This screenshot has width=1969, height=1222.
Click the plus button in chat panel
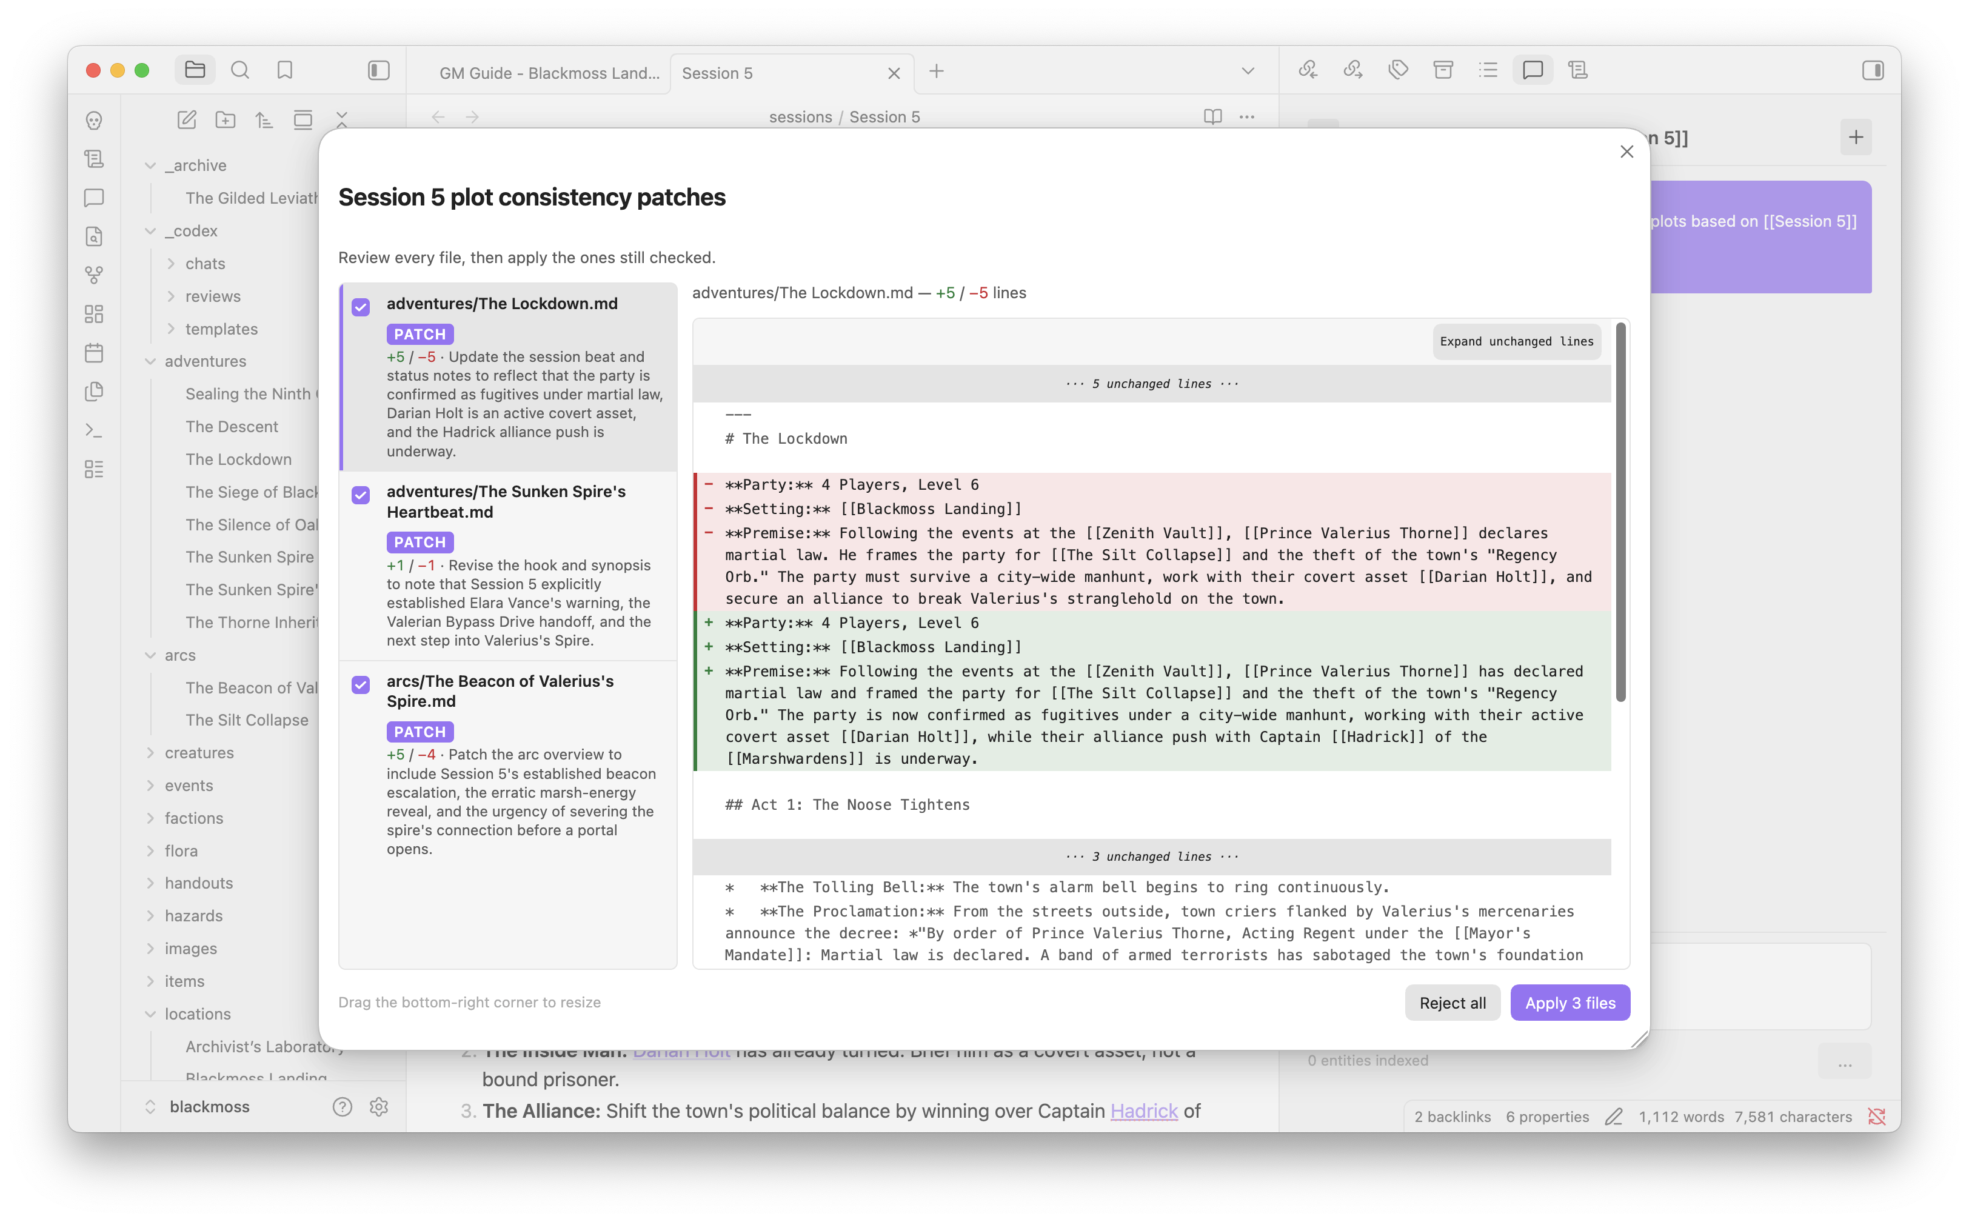[x=1855, y=136]
